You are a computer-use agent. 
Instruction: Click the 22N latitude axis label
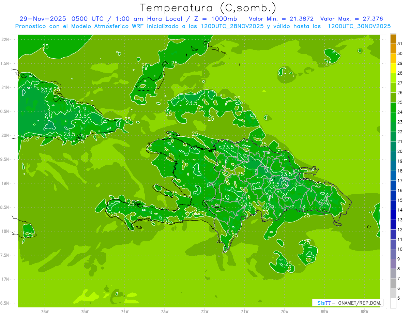click(x=5, y=39)
